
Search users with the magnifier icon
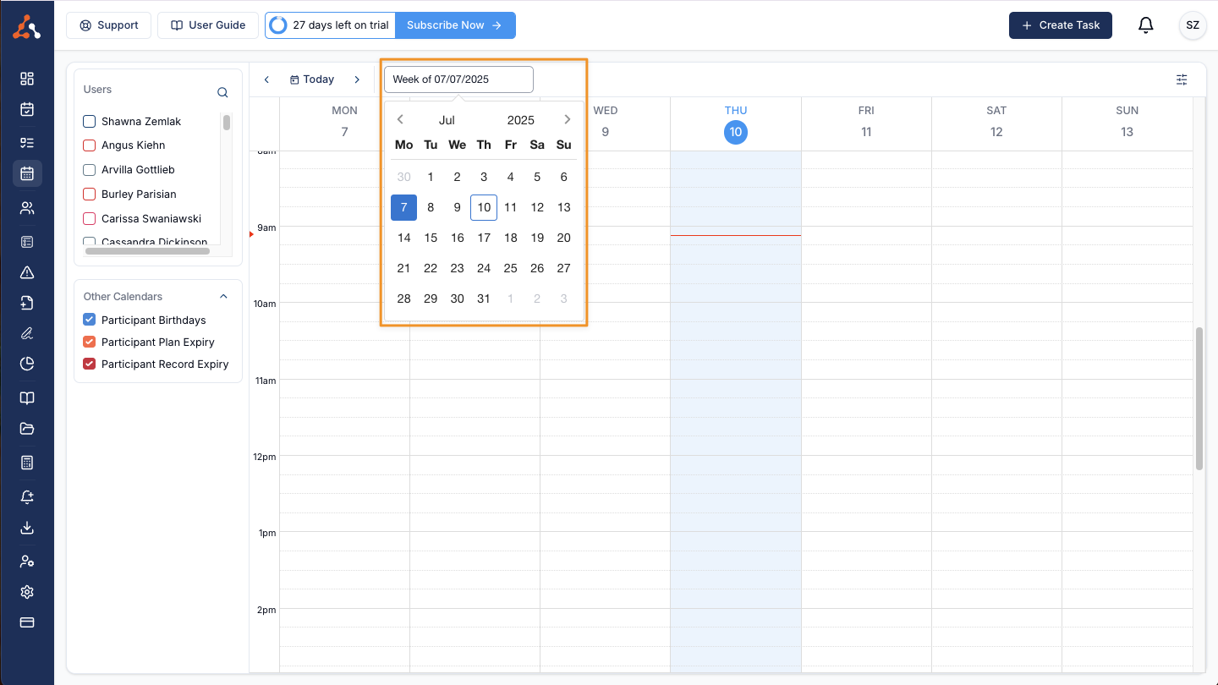222,93
